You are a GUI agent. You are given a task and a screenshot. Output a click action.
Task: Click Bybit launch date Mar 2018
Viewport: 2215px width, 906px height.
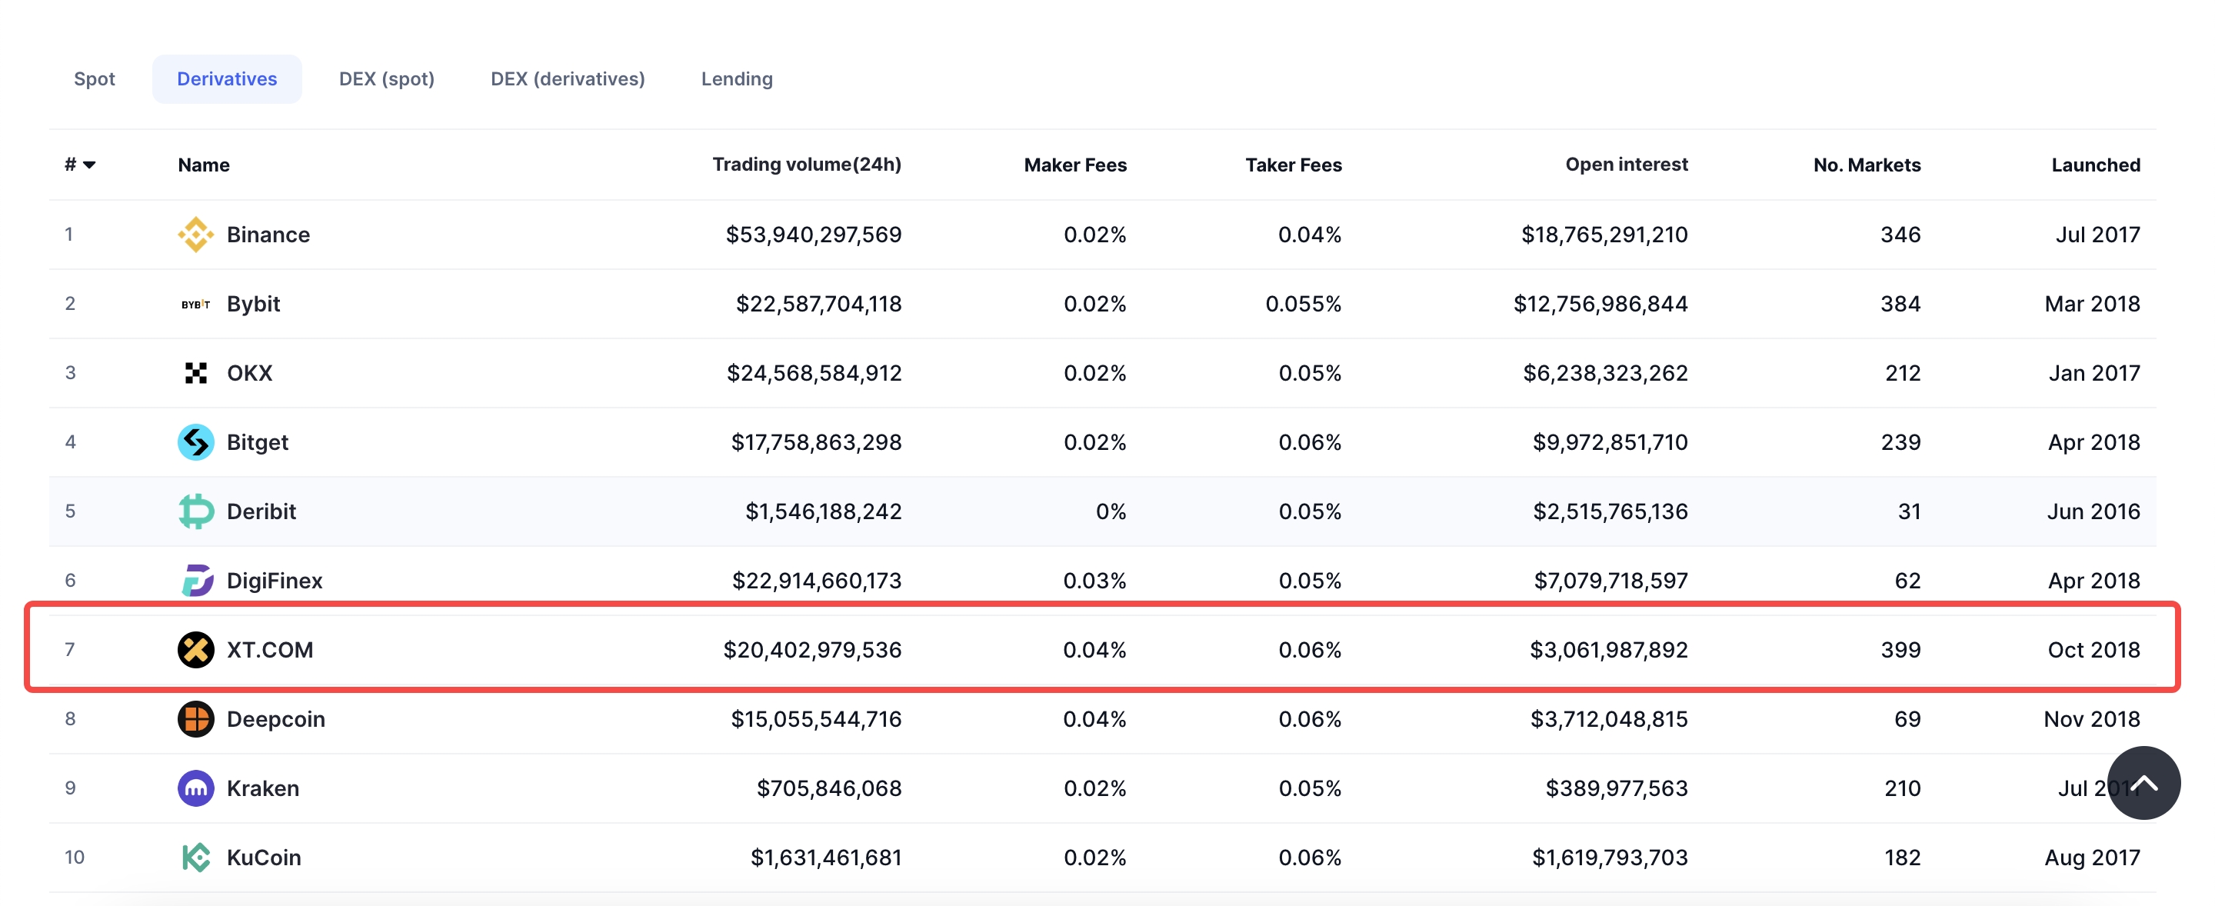tap(2092, 305)
